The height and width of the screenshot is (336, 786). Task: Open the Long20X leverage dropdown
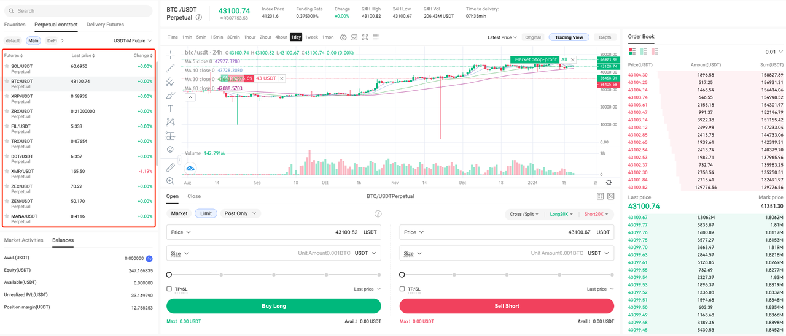click(561, 214)
